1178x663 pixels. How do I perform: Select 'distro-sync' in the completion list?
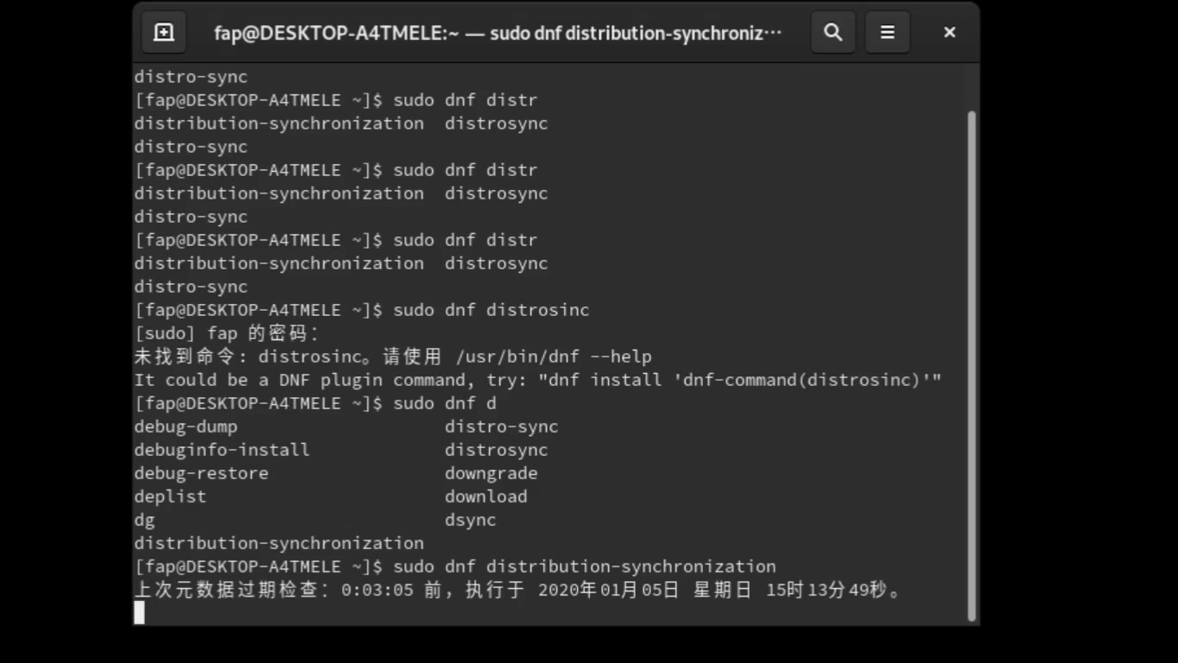click(501, 426)
